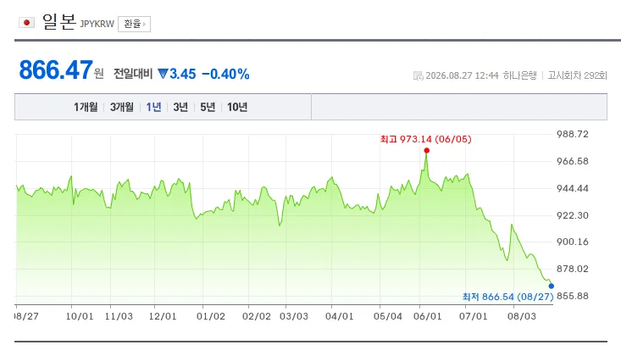621x356 pixels.
Task: Click the 고시회차 292회 text
Action: (x=578, y=75)
